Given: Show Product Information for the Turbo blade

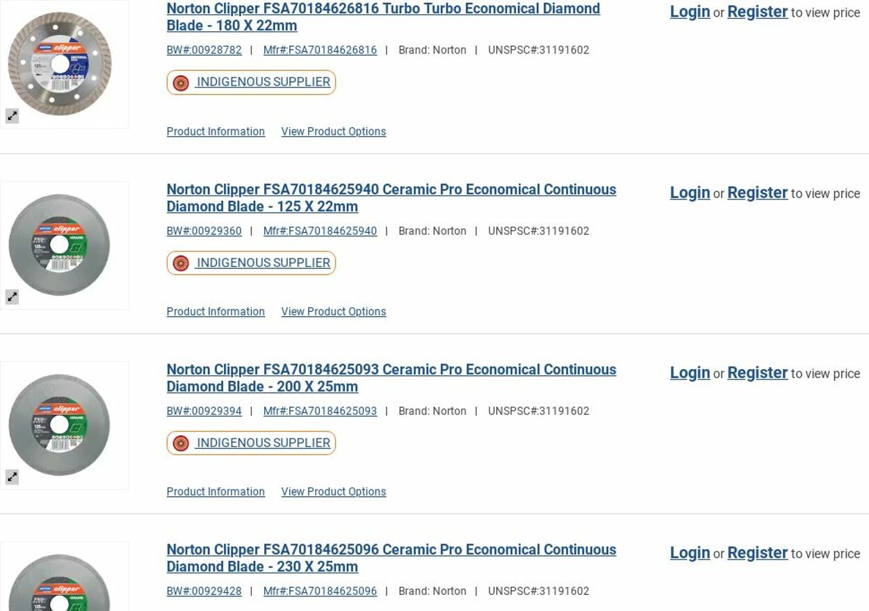Looking at the screenshot, I should (x=216, y=131).
